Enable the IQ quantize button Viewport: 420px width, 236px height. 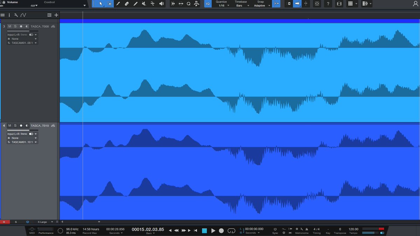(208, 4)
